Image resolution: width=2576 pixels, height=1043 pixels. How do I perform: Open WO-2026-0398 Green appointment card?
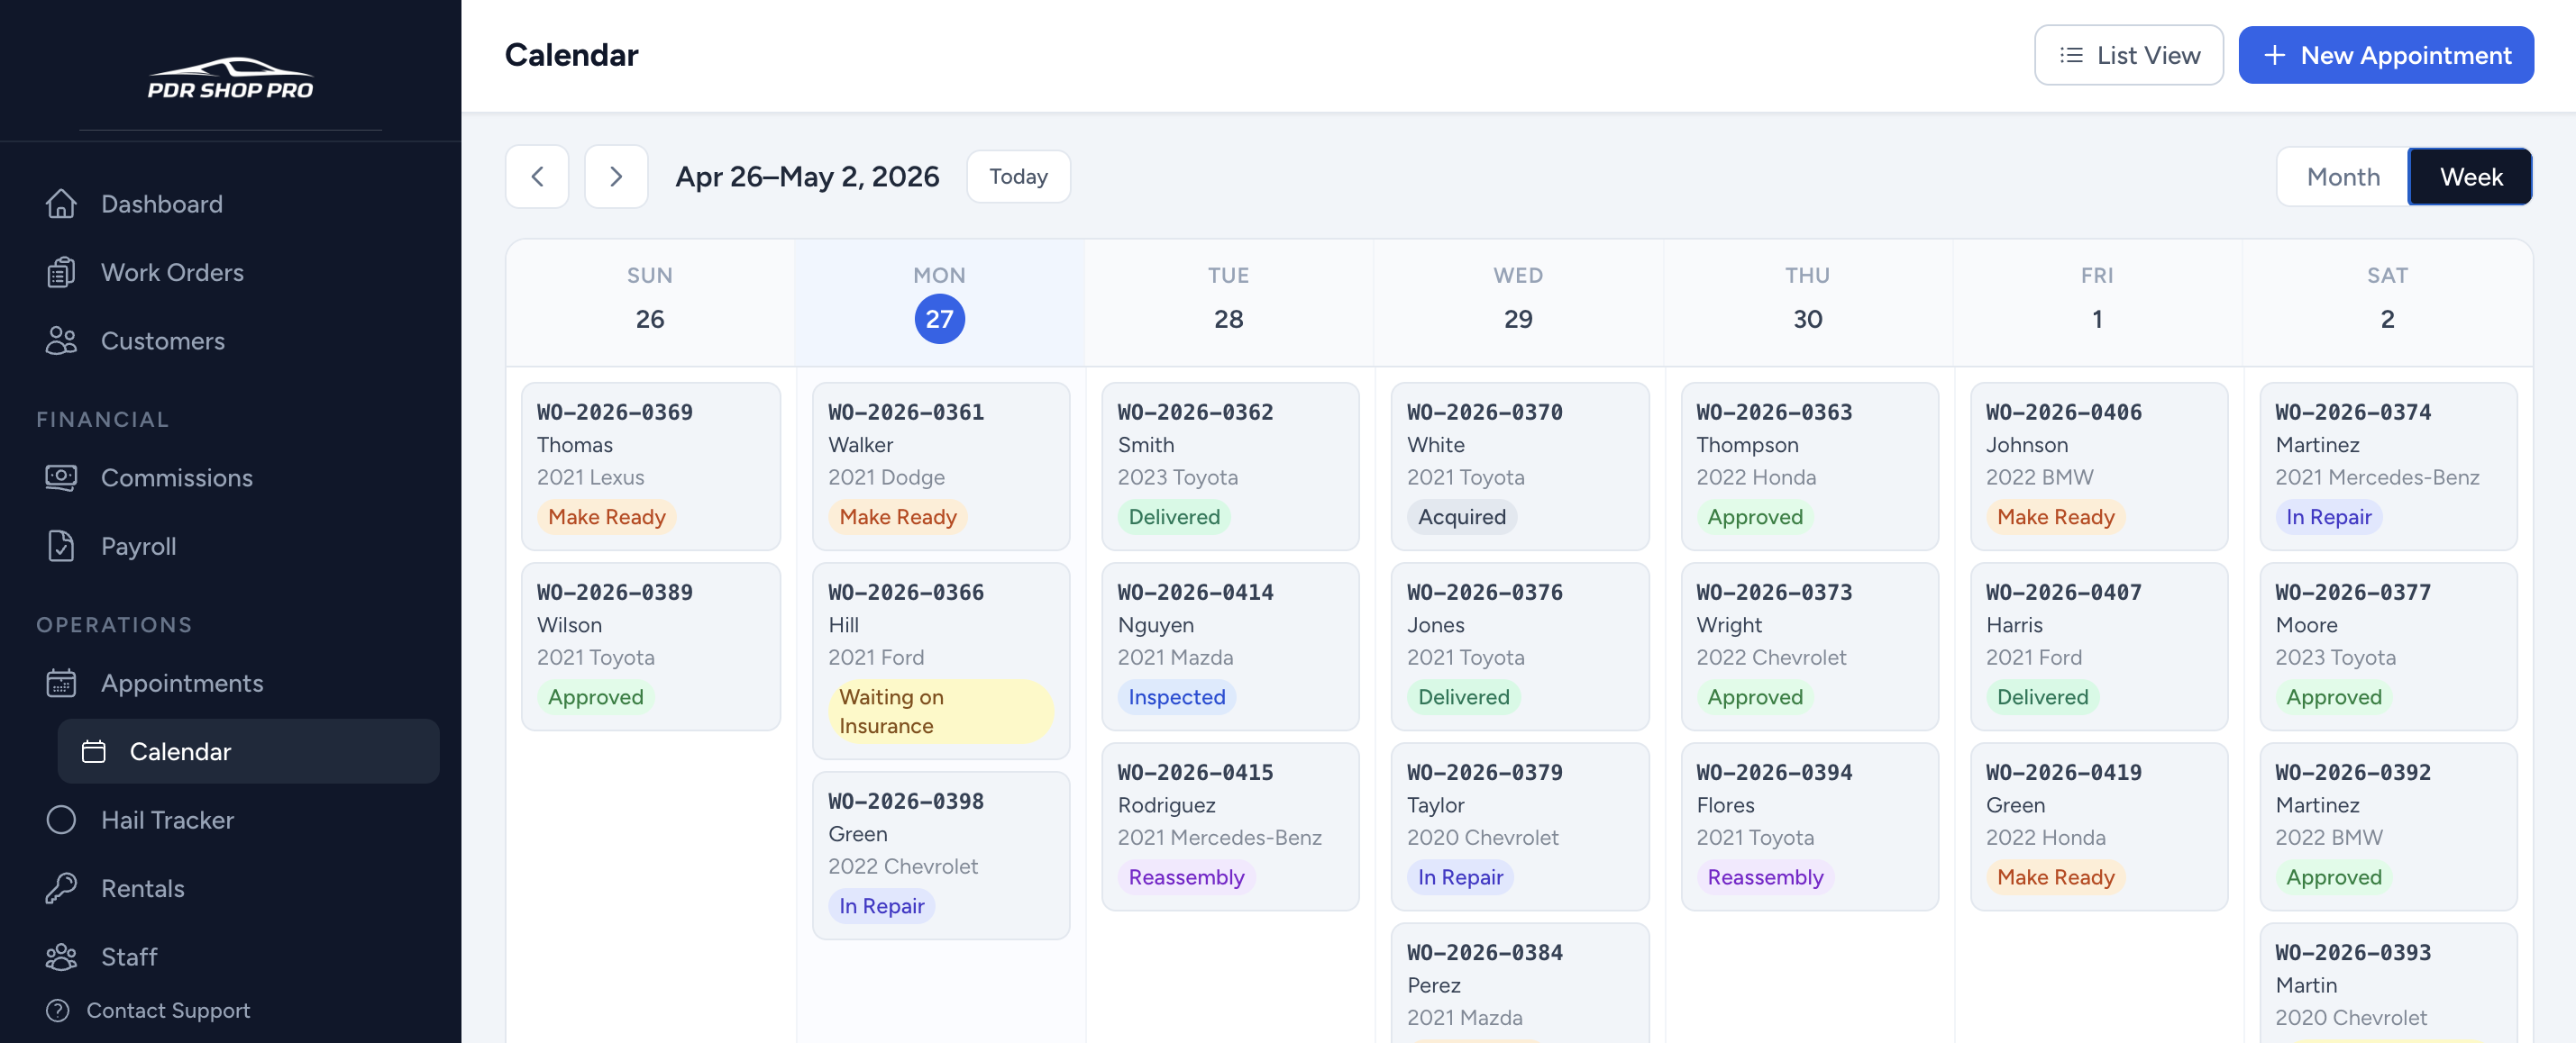tap(941, 855)
